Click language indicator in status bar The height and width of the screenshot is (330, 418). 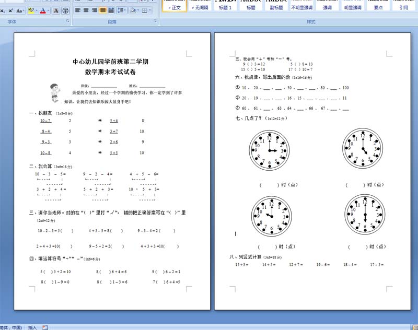coord(10,327)
